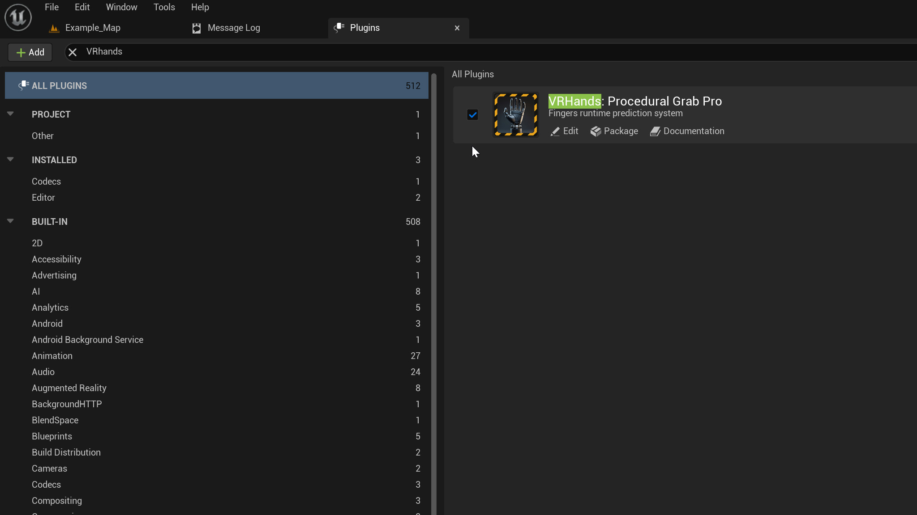Open the Window menu
917x515 pixels.
click(x=121, y=7)
